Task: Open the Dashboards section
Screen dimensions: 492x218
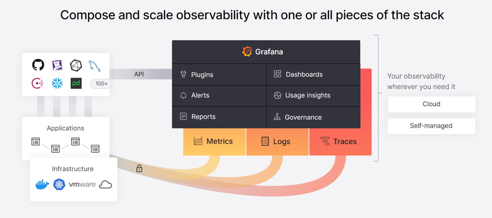Action: click(x=313, y=75)
